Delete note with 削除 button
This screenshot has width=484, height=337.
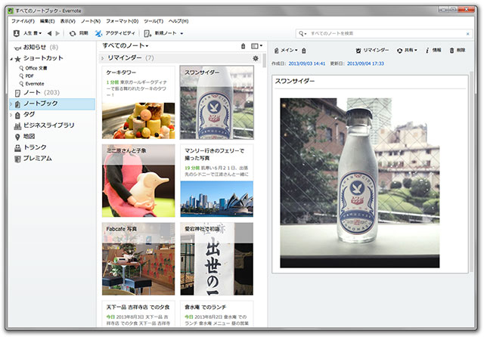click(458, 51)
